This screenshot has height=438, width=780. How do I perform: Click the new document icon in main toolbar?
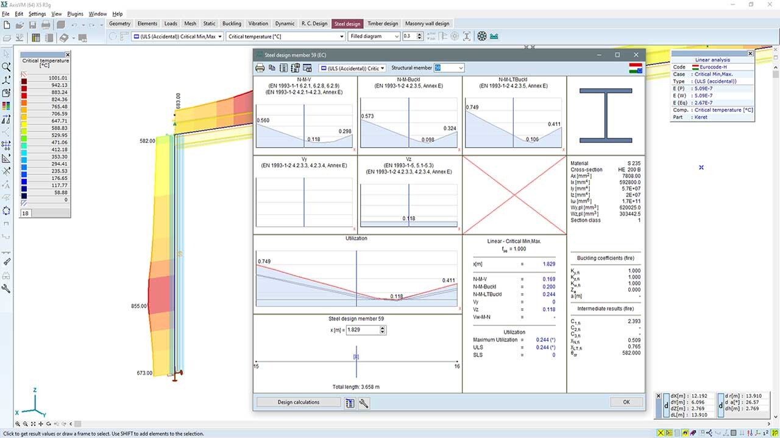(x=7, y=25)
